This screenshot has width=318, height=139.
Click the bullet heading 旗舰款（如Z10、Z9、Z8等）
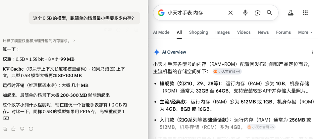[x=190, y=84]
